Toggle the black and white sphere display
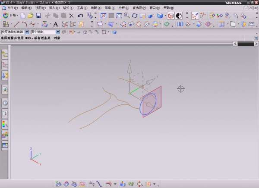Image resolution: width=259 pixels, height=188 pixels. click(179, 16)
